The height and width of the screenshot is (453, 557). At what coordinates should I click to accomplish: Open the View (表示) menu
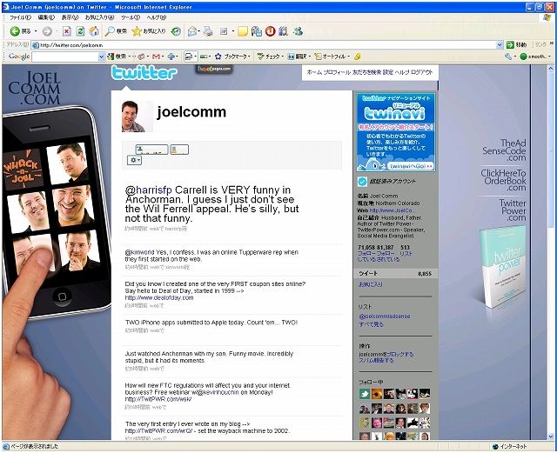coord(70,17)
